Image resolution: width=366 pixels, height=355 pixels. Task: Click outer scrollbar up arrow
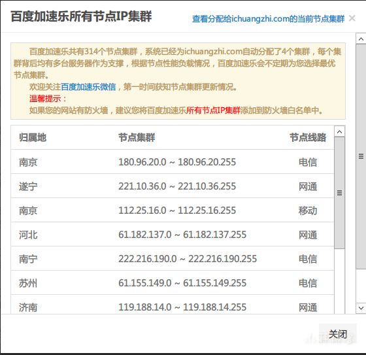click(361, 39)
